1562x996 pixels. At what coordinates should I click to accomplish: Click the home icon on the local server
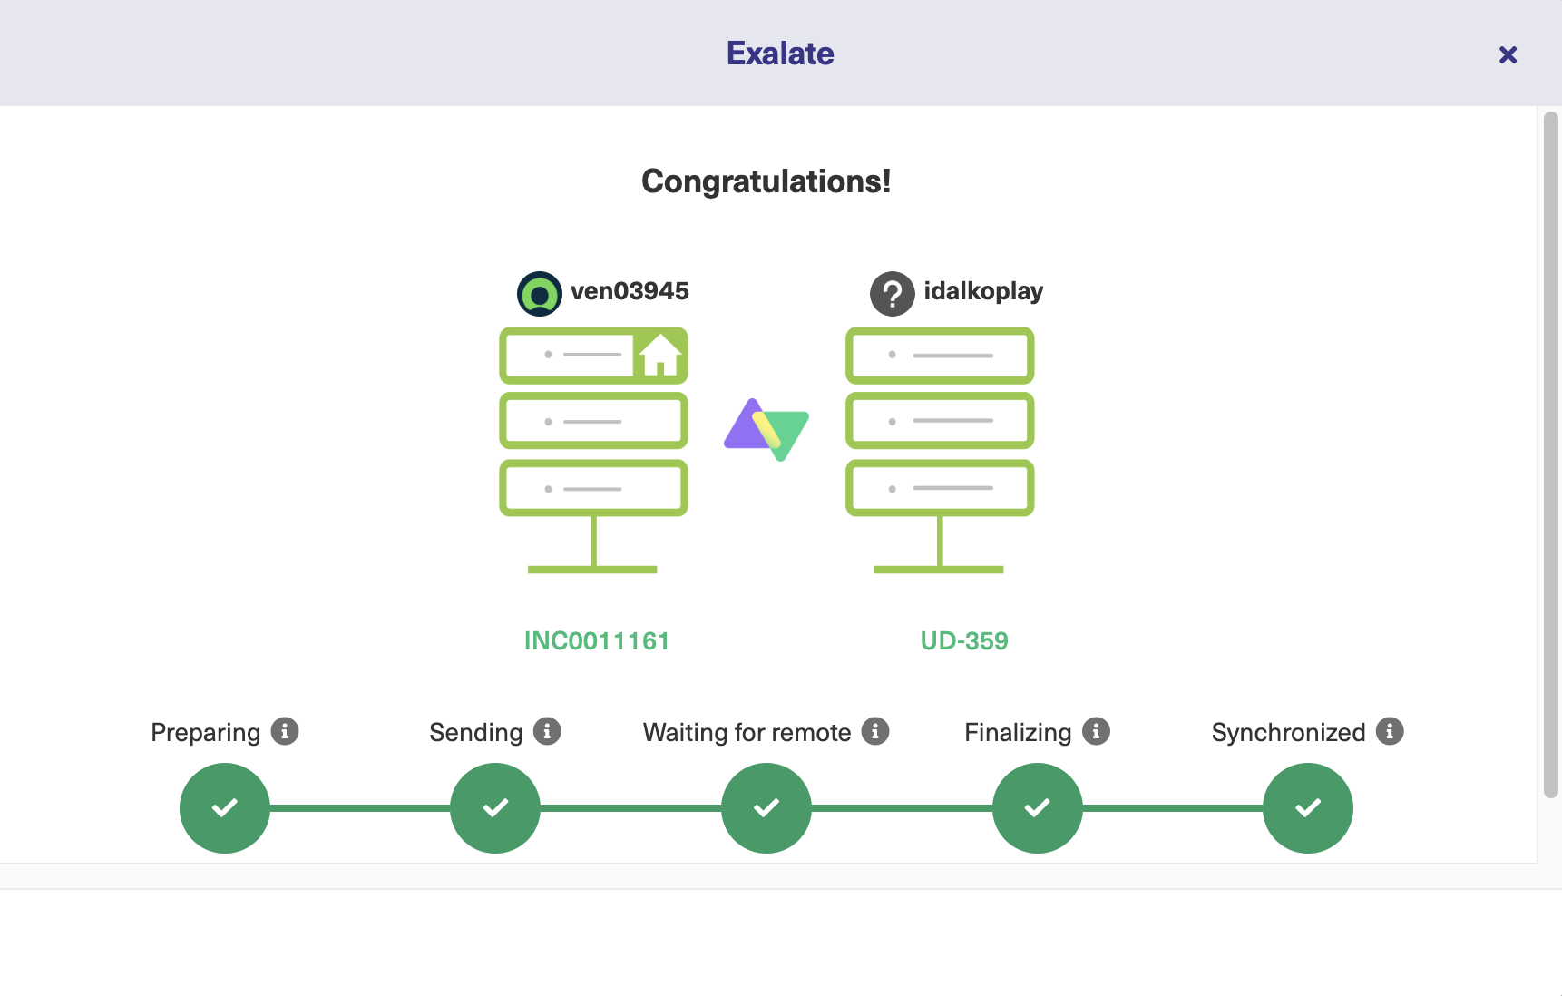(x=660, y=355)
